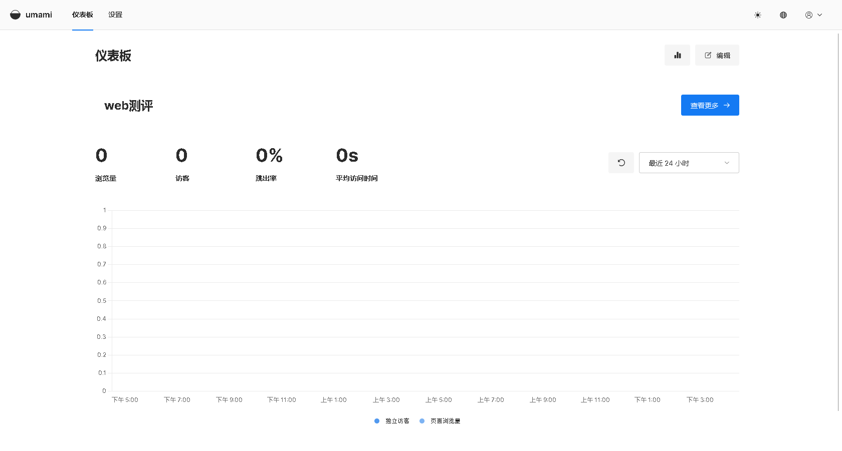Click the 查看更多 button

710,105
